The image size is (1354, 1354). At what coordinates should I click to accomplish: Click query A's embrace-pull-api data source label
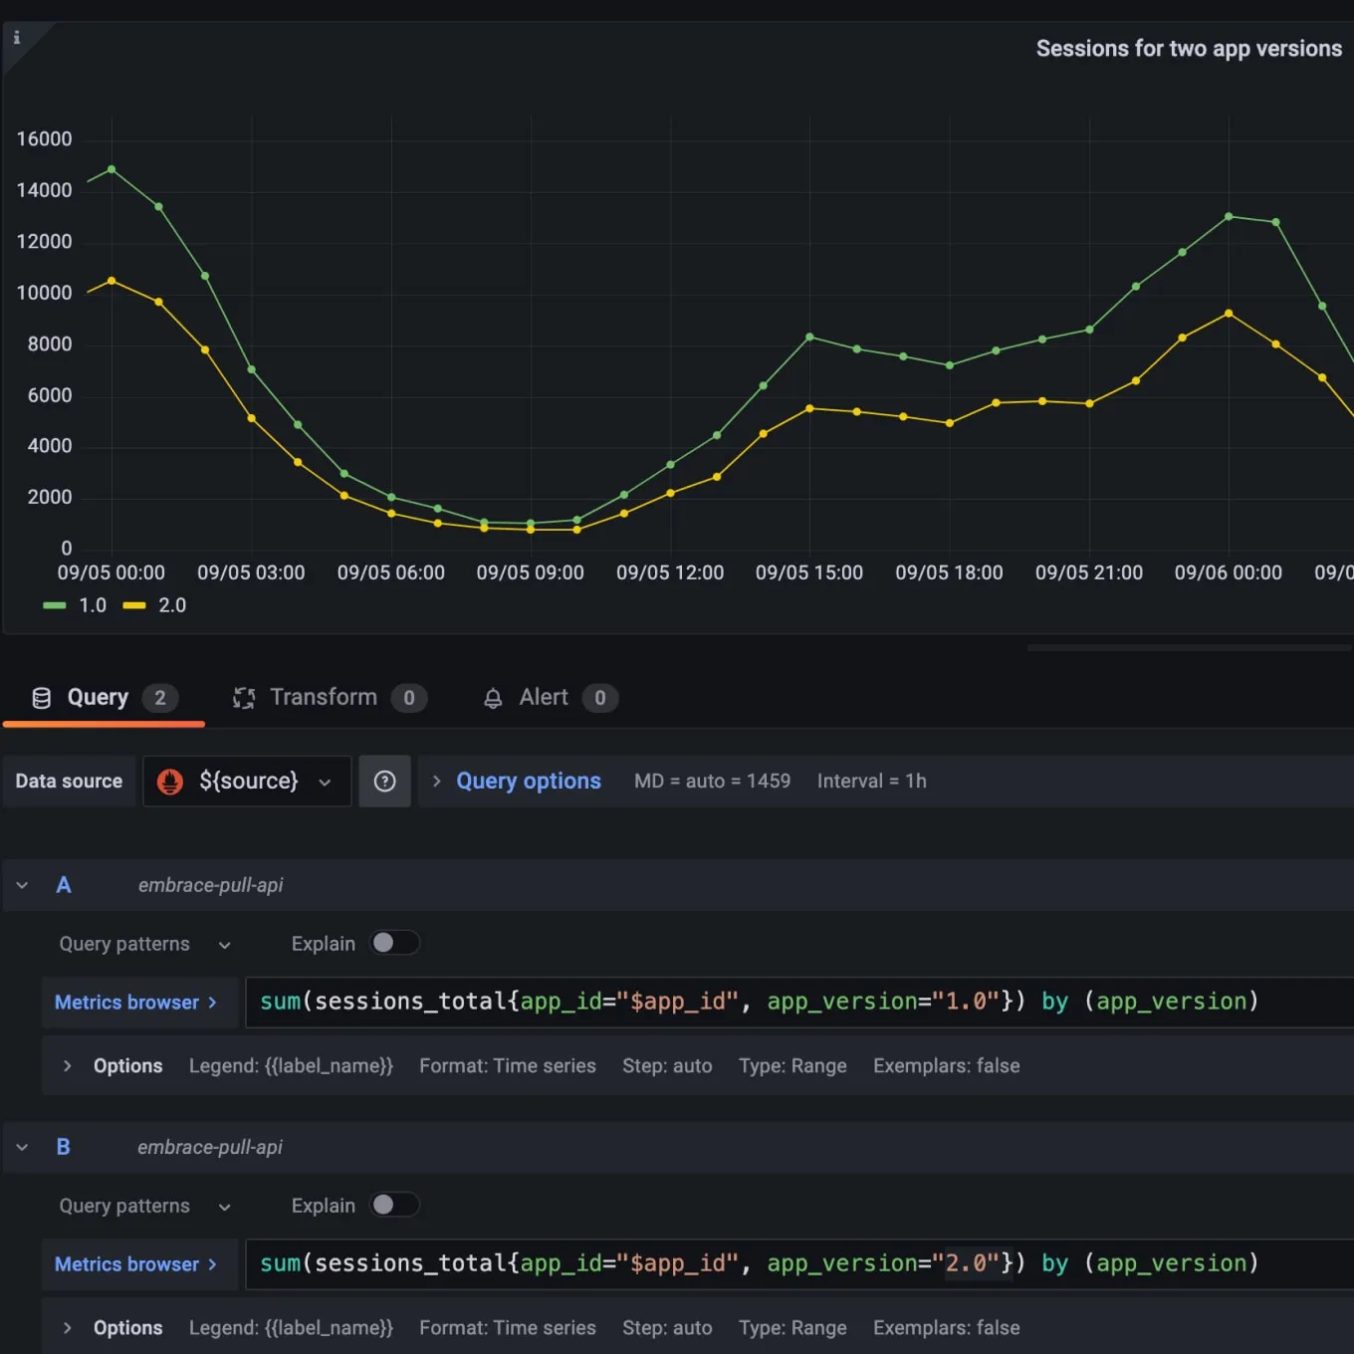(x=210, y=885)
